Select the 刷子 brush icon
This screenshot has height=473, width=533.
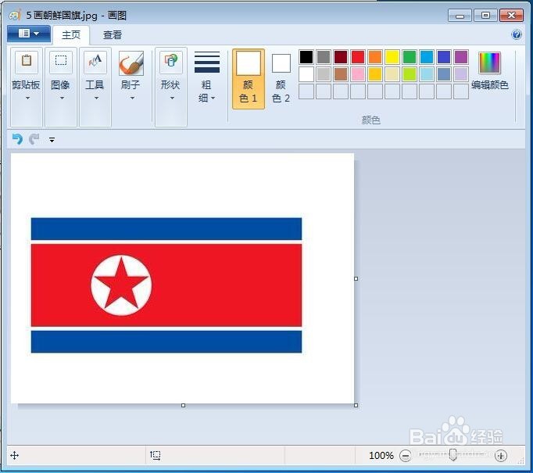[x=131, y=63]
